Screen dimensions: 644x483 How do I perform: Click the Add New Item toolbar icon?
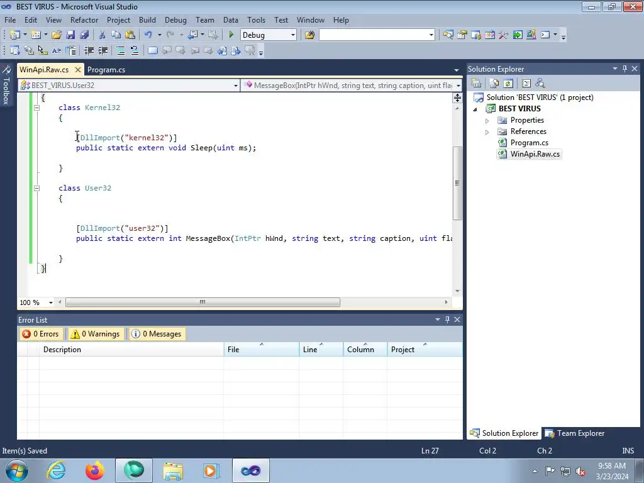coord(36,35)
